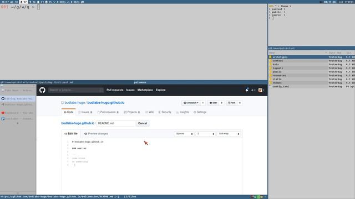This screenshot has height=199, width=355.
Task: Fork the repository
Action: coord(232,103)
